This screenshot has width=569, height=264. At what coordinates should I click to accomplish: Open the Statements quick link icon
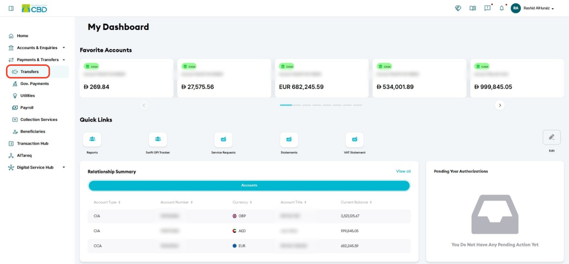click(289, 139)
